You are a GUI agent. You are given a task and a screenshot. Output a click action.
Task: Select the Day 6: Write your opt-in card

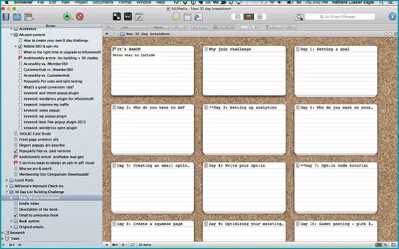tap(244, 187)
